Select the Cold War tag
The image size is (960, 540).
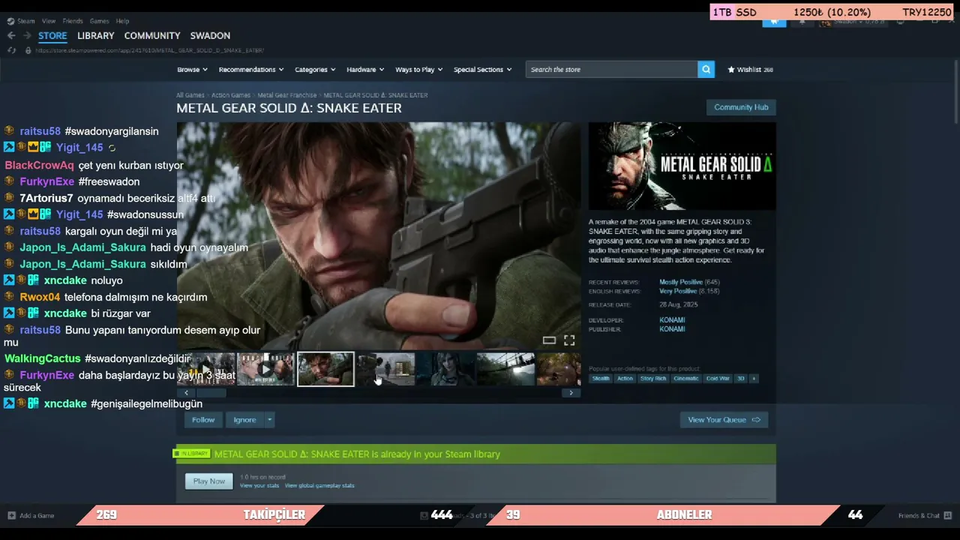[718, 379]
